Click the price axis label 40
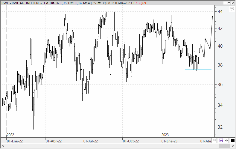The width and height of the screenshot is (236, 149). (x=220, y=46)
